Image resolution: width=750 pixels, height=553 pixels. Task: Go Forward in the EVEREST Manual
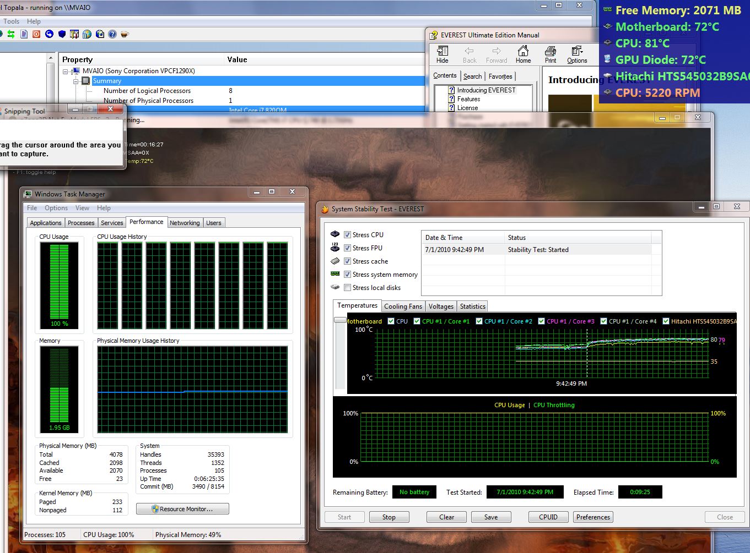pyautogui.click(x=497, y=54)
